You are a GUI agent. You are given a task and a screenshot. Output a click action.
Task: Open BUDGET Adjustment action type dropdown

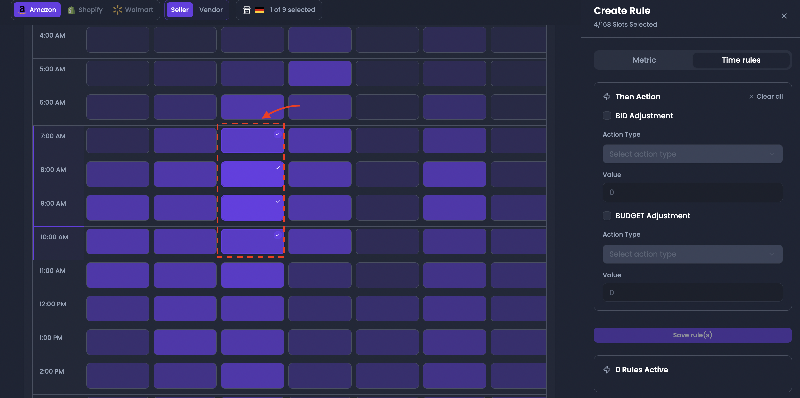[692, 254]
